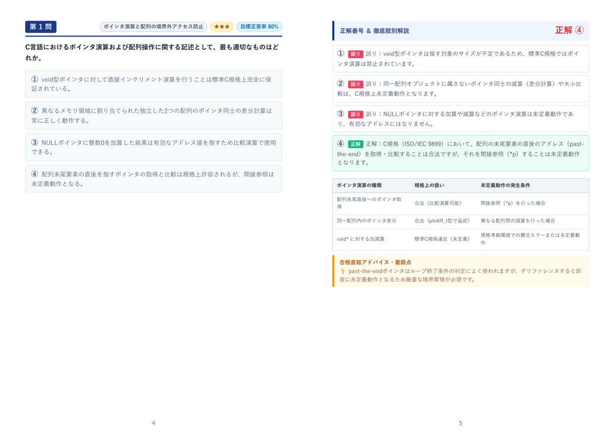Click the 誤り badge in explanation ①
This screenshot has height=436, width=614.
[355, 54]
